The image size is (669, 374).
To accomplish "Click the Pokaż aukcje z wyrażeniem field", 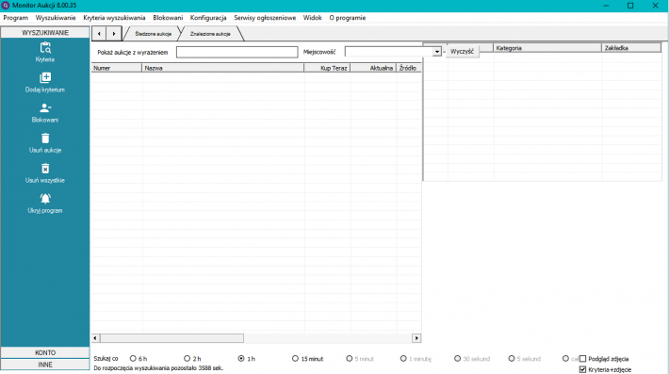I will click(237, 52).
